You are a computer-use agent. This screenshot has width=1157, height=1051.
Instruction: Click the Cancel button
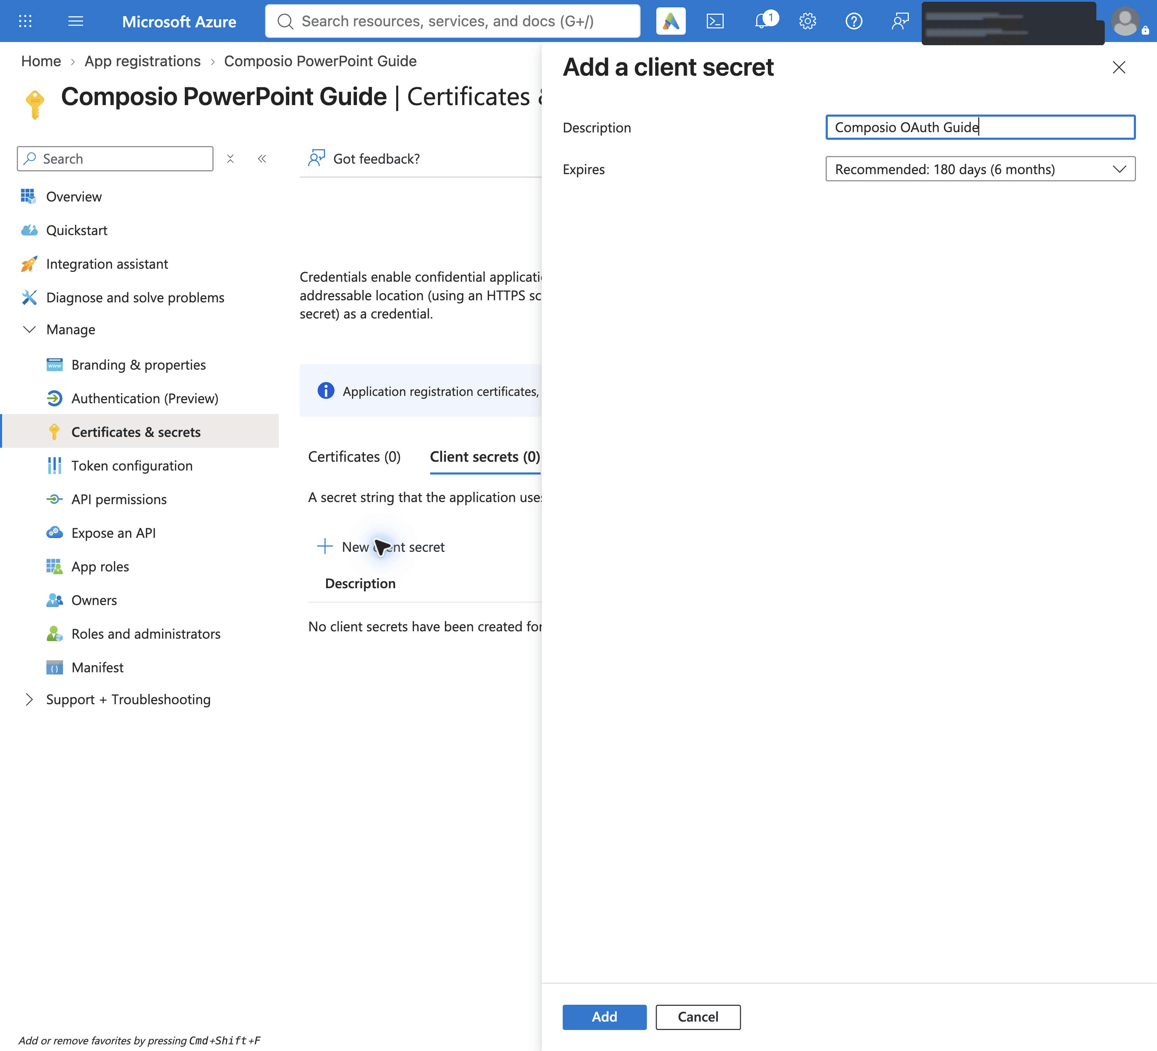pyautogui.click(x=698, y=1017)
